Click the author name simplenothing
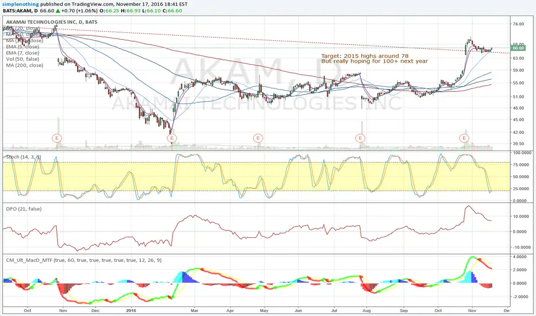Screen dimensions: 536x316 [x=21, y=5]
